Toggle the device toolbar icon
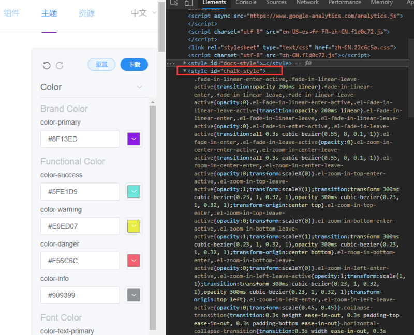This screenshot has width=414, height=335. point(188,3)
